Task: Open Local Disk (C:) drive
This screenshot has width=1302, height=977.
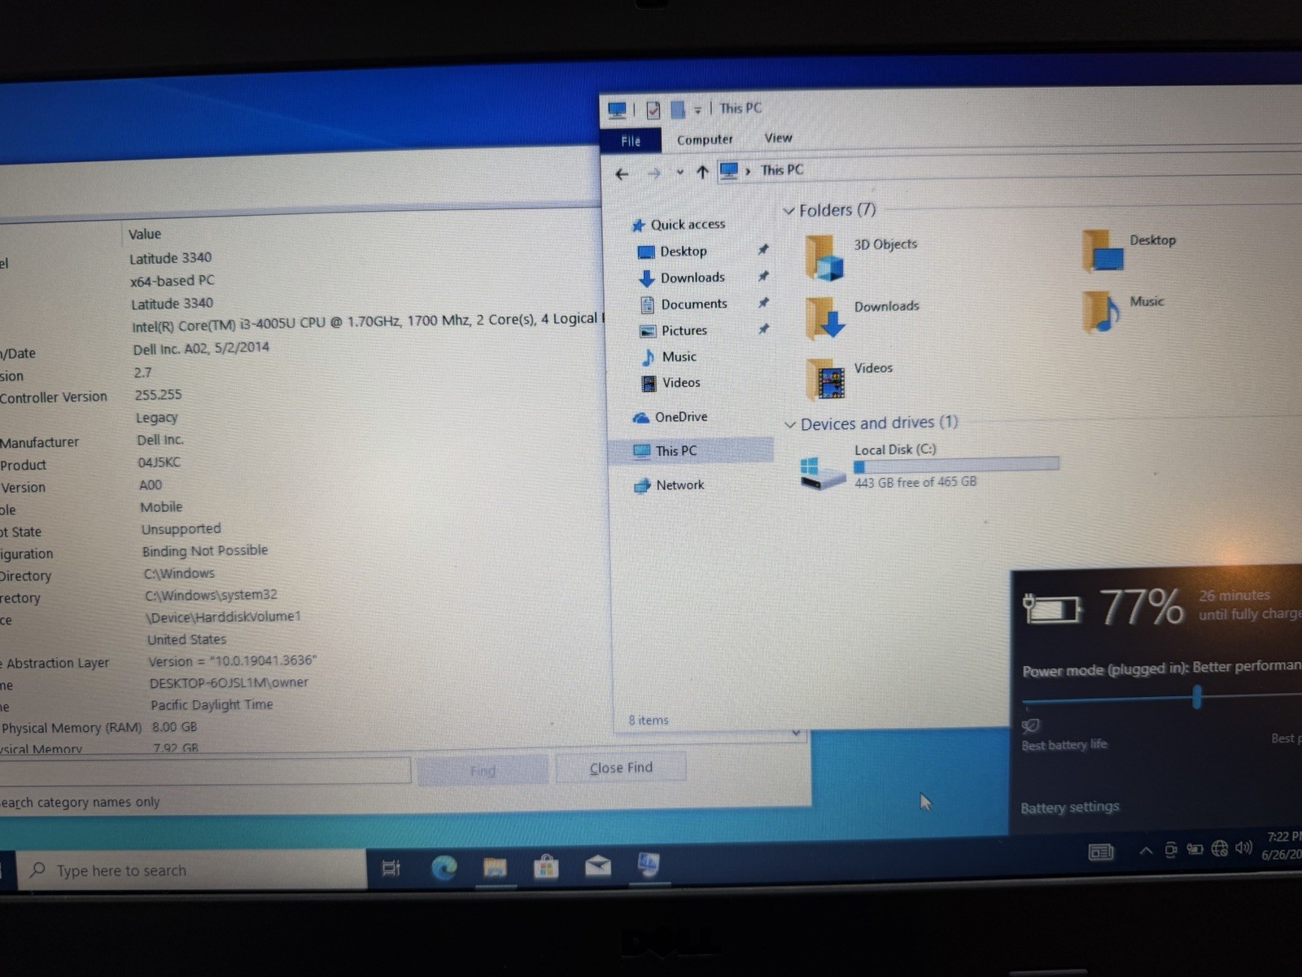Action: point(929,467)
